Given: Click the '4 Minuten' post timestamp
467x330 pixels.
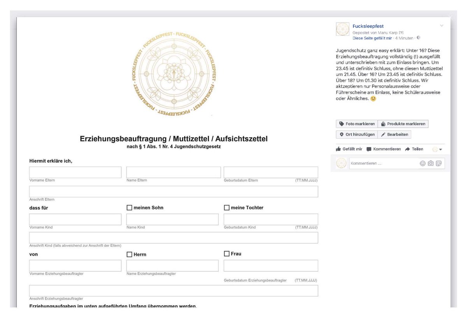Looking at the screenshot, I should (x=404, y=38).
